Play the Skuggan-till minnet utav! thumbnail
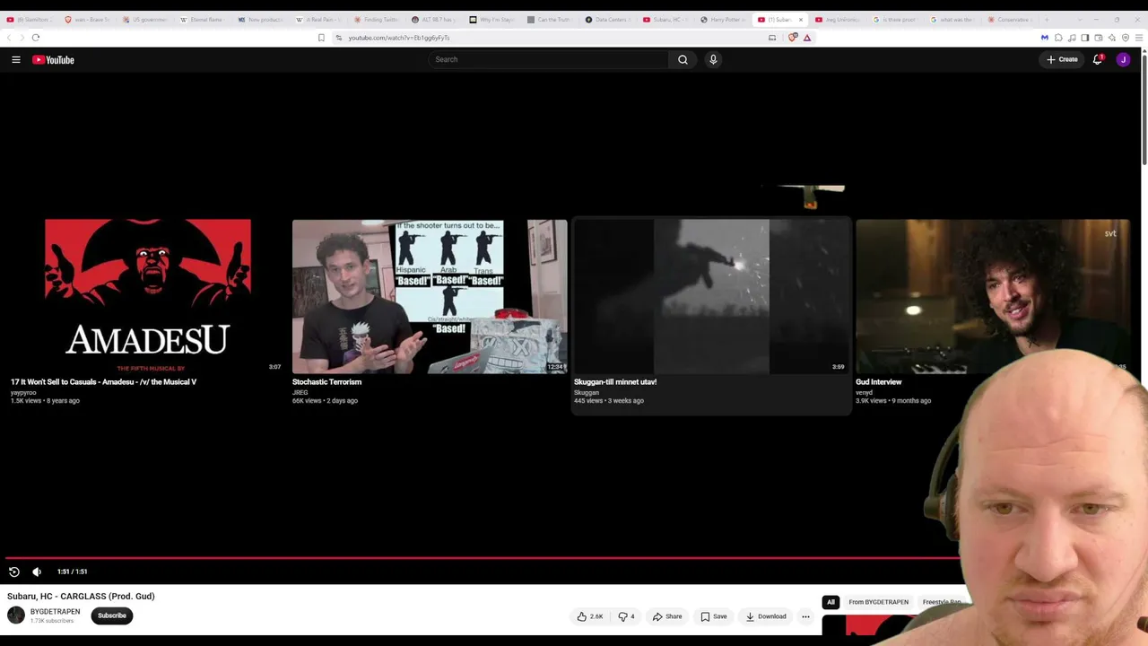 [x=711, y=296]
